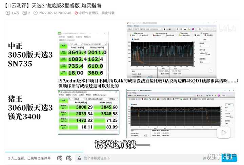The image size is (244, 165).
Task: Click the read value 2033.34
Action: pyautogui.click(x=84, y=114)
